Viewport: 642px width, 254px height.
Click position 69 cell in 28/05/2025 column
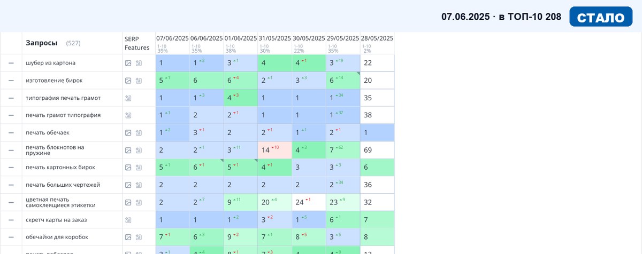377,150
